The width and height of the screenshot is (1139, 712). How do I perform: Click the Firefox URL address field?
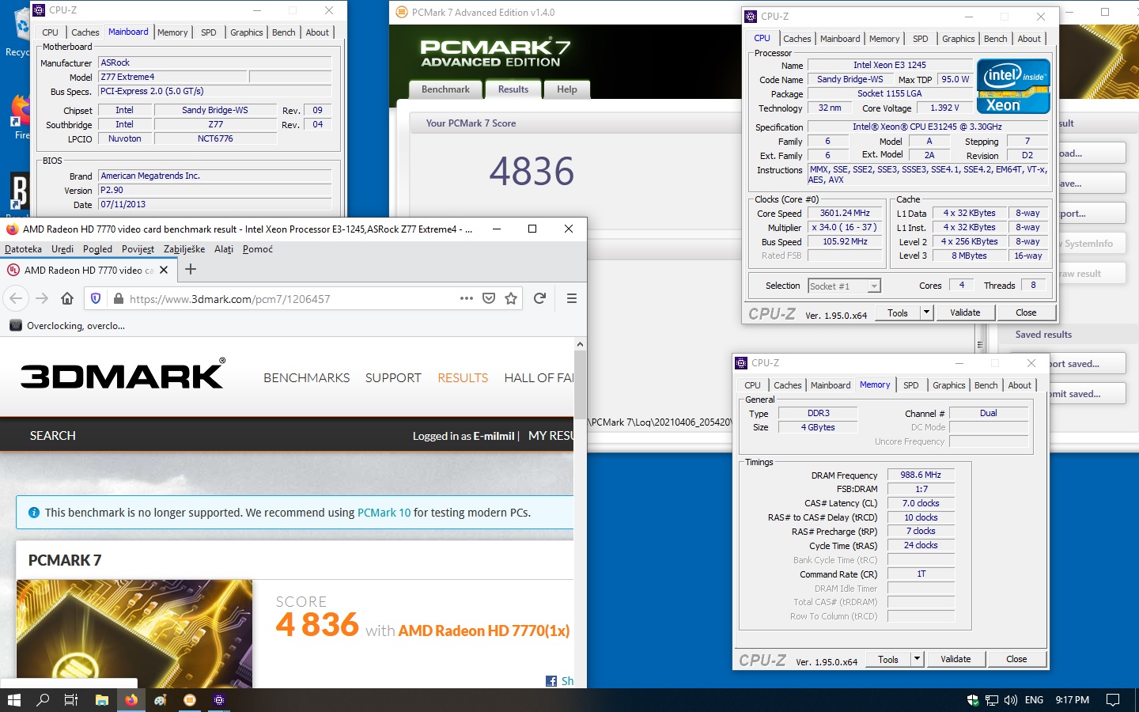(x=291, y=299)
